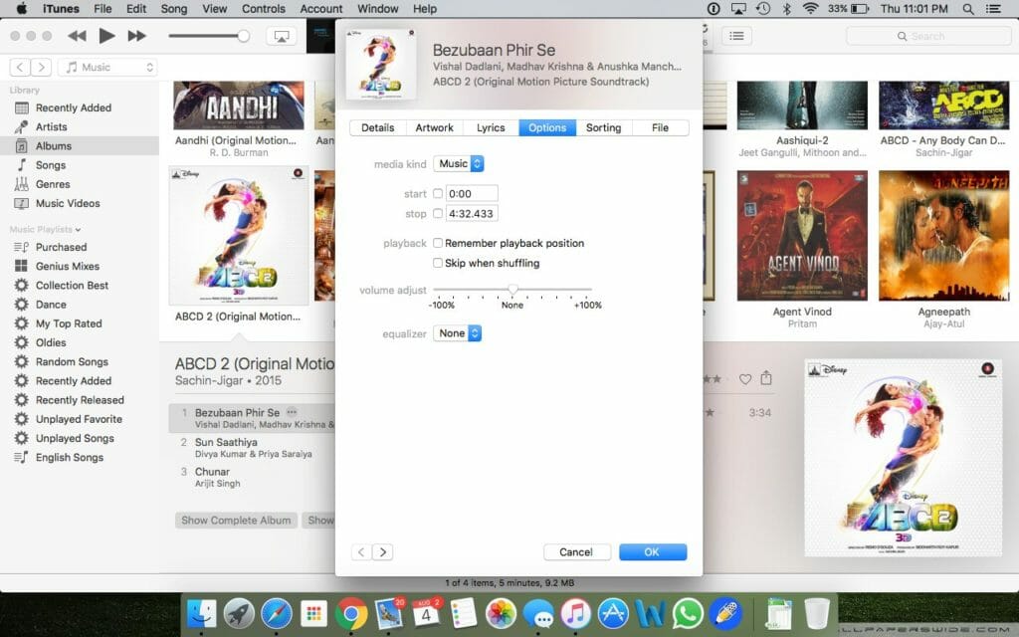Open the media kind dropdown
The height and width of the screenshot is (637, 1019).
point(458,161)
